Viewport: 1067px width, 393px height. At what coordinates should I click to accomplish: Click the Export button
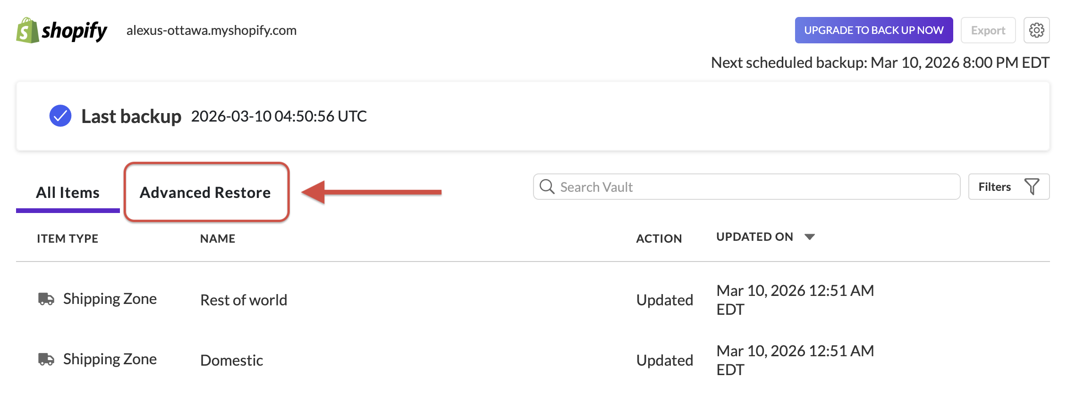tap(988, 30)
